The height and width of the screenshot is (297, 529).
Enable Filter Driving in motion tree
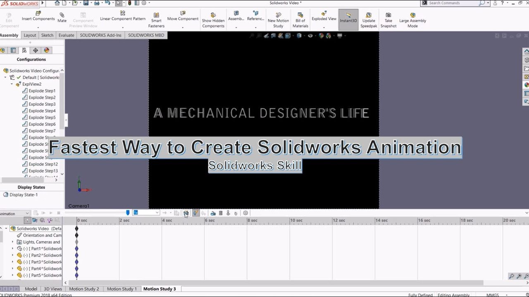(42, 221)
